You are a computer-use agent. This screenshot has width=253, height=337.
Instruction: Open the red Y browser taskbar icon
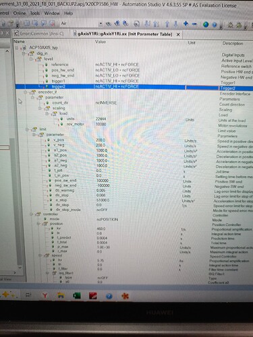tap(45, 295)
